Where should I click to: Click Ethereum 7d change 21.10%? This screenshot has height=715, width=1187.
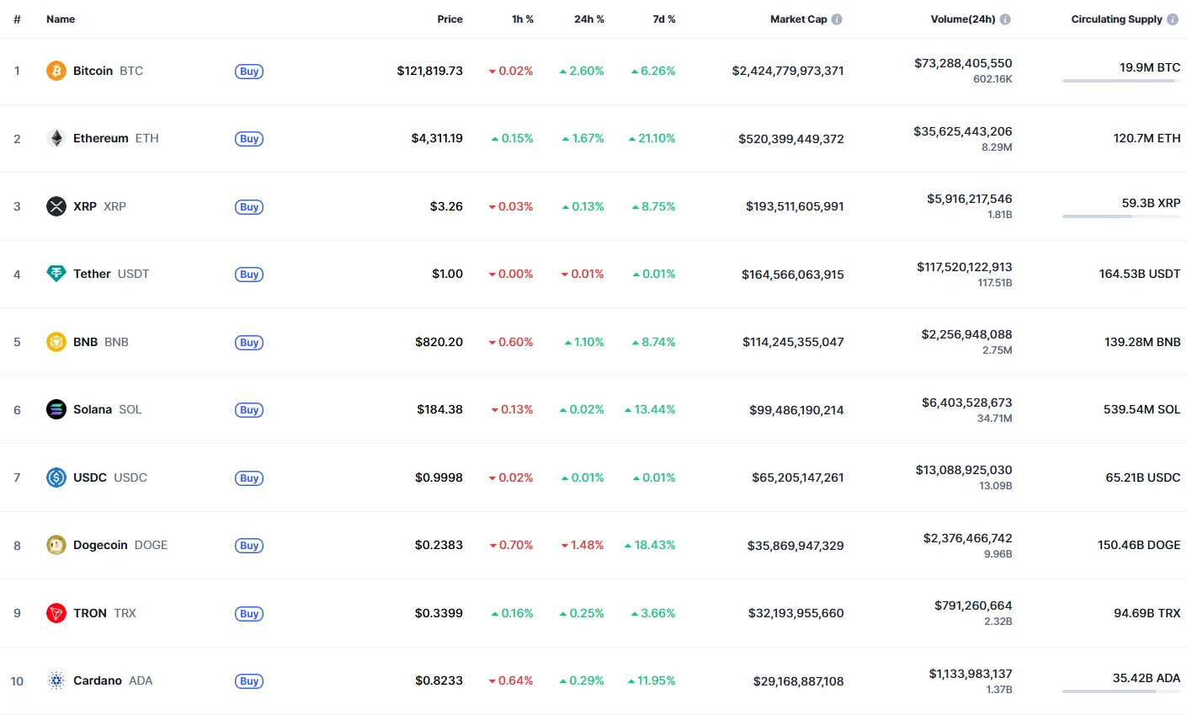652,138
